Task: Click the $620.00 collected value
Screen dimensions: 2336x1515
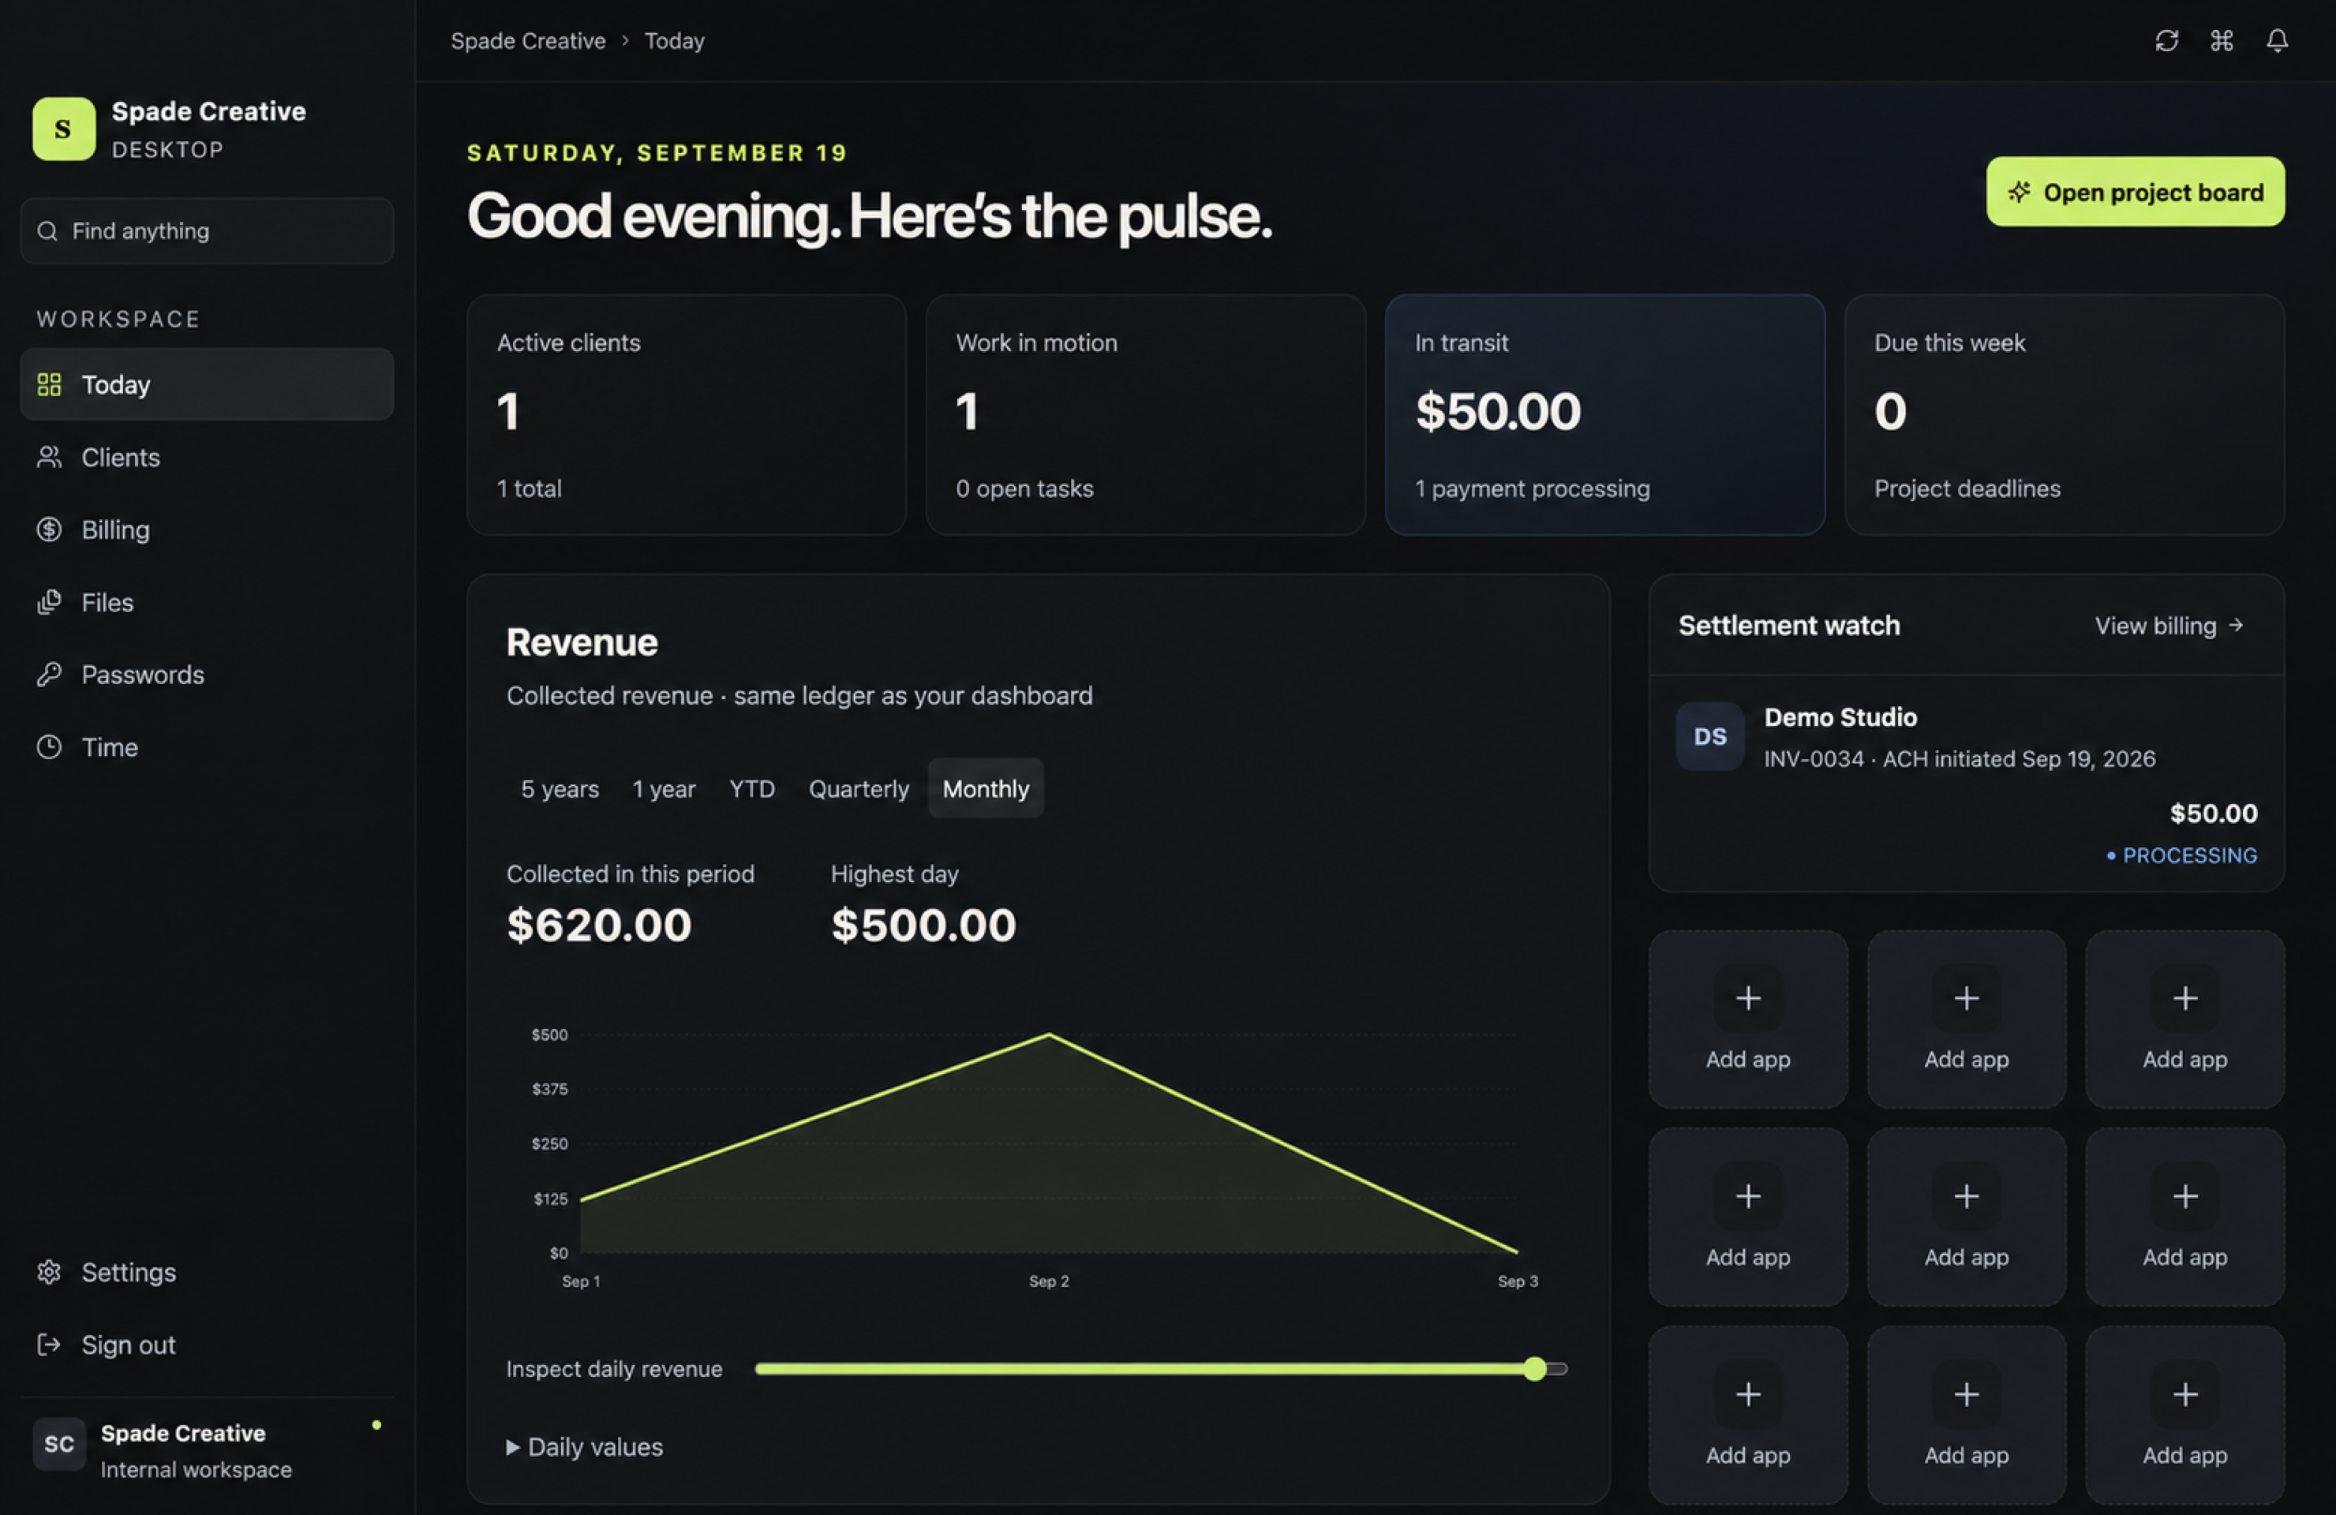Action: click(599, 926)
